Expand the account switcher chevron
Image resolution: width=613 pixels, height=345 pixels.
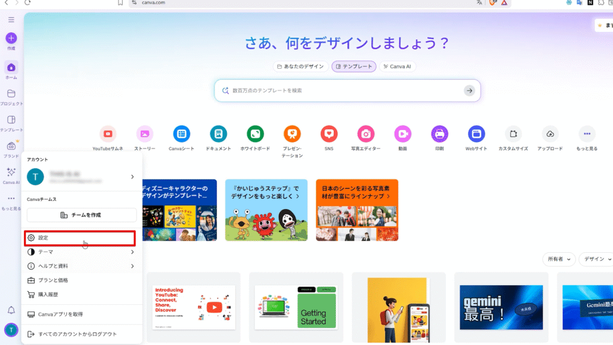(132, 177)
